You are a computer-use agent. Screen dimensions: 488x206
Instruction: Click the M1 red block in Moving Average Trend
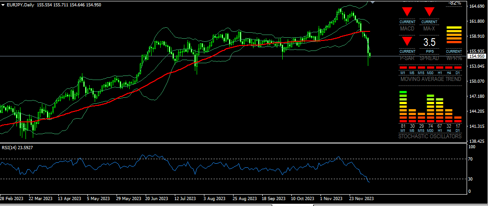403,67
